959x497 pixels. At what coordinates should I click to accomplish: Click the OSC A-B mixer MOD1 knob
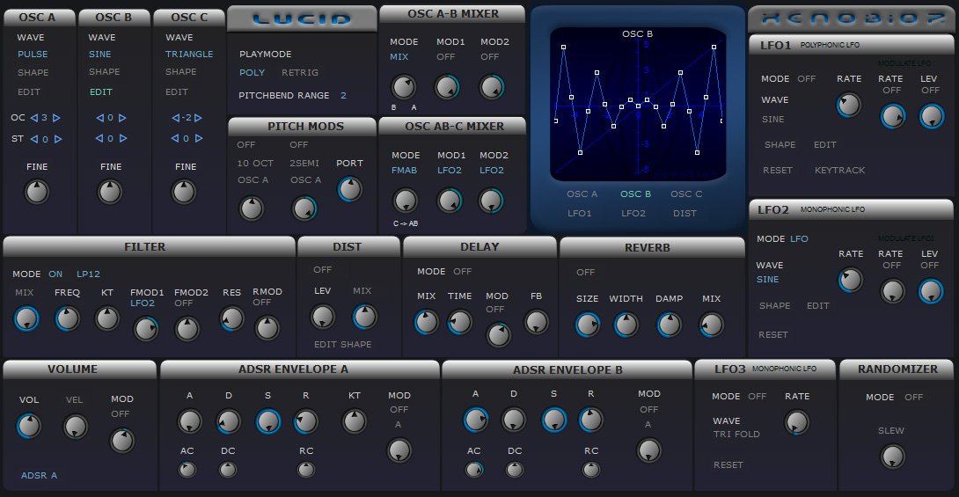pos(447,87)
